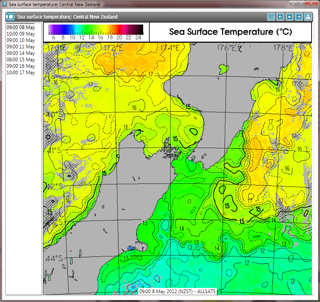Select the 10:00 17 May entry
320x302 pixels.
coord(21,73)
